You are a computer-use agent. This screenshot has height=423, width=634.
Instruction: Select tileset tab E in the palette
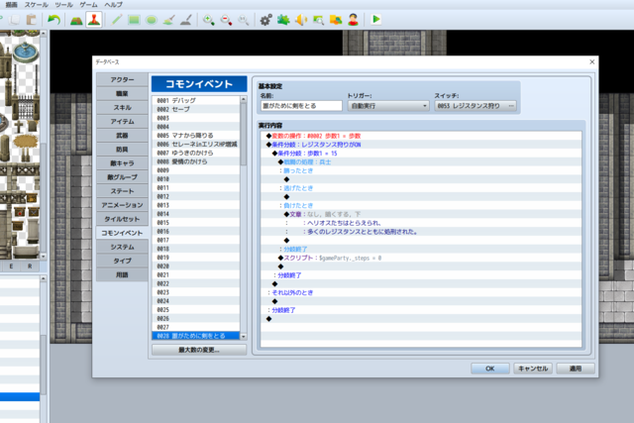coord(11,266)
